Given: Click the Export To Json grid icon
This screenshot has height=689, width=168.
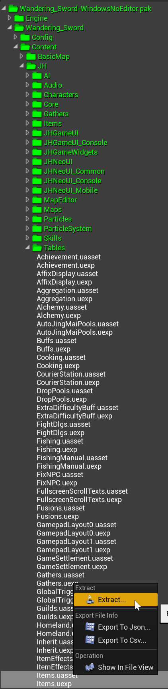Looking at the screenshot, I should (90, 627).
